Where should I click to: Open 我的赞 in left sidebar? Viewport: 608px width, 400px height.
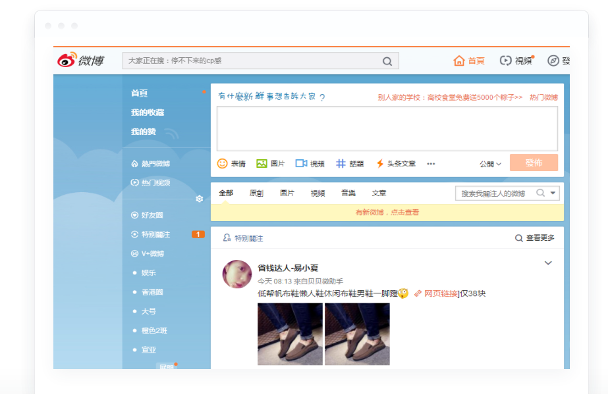click(x=144, y=132)
